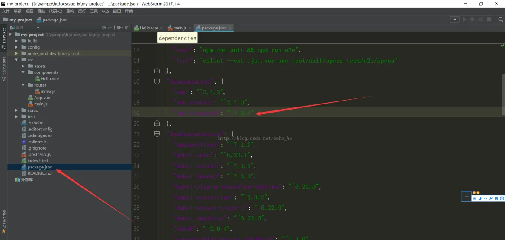
Task: Open run configuration dropdown
Action: point(455,20)
